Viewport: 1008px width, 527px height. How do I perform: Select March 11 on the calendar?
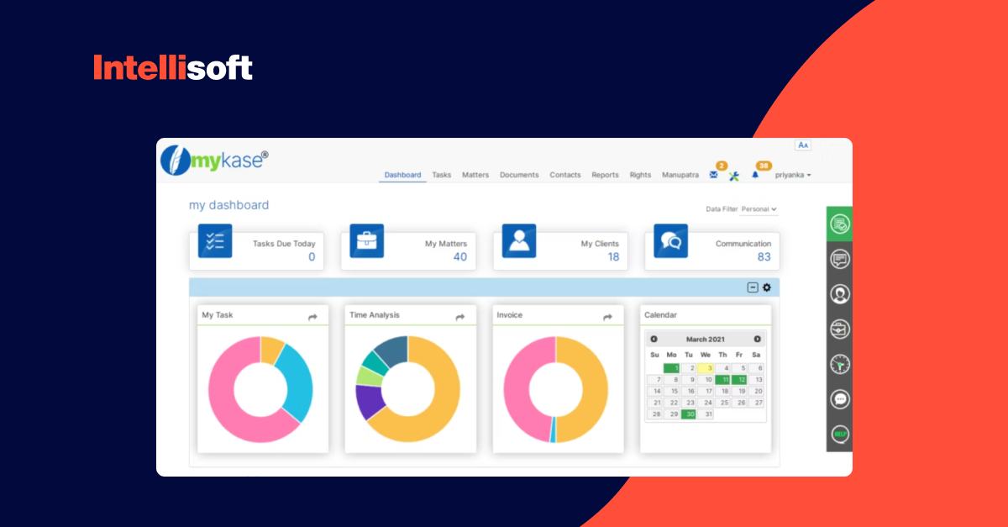[722, 380]
